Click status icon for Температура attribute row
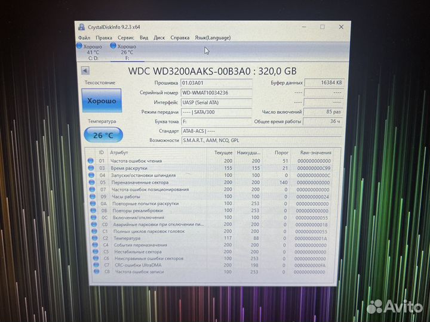This screenshot has width=430, height=322. coord(94,238)
